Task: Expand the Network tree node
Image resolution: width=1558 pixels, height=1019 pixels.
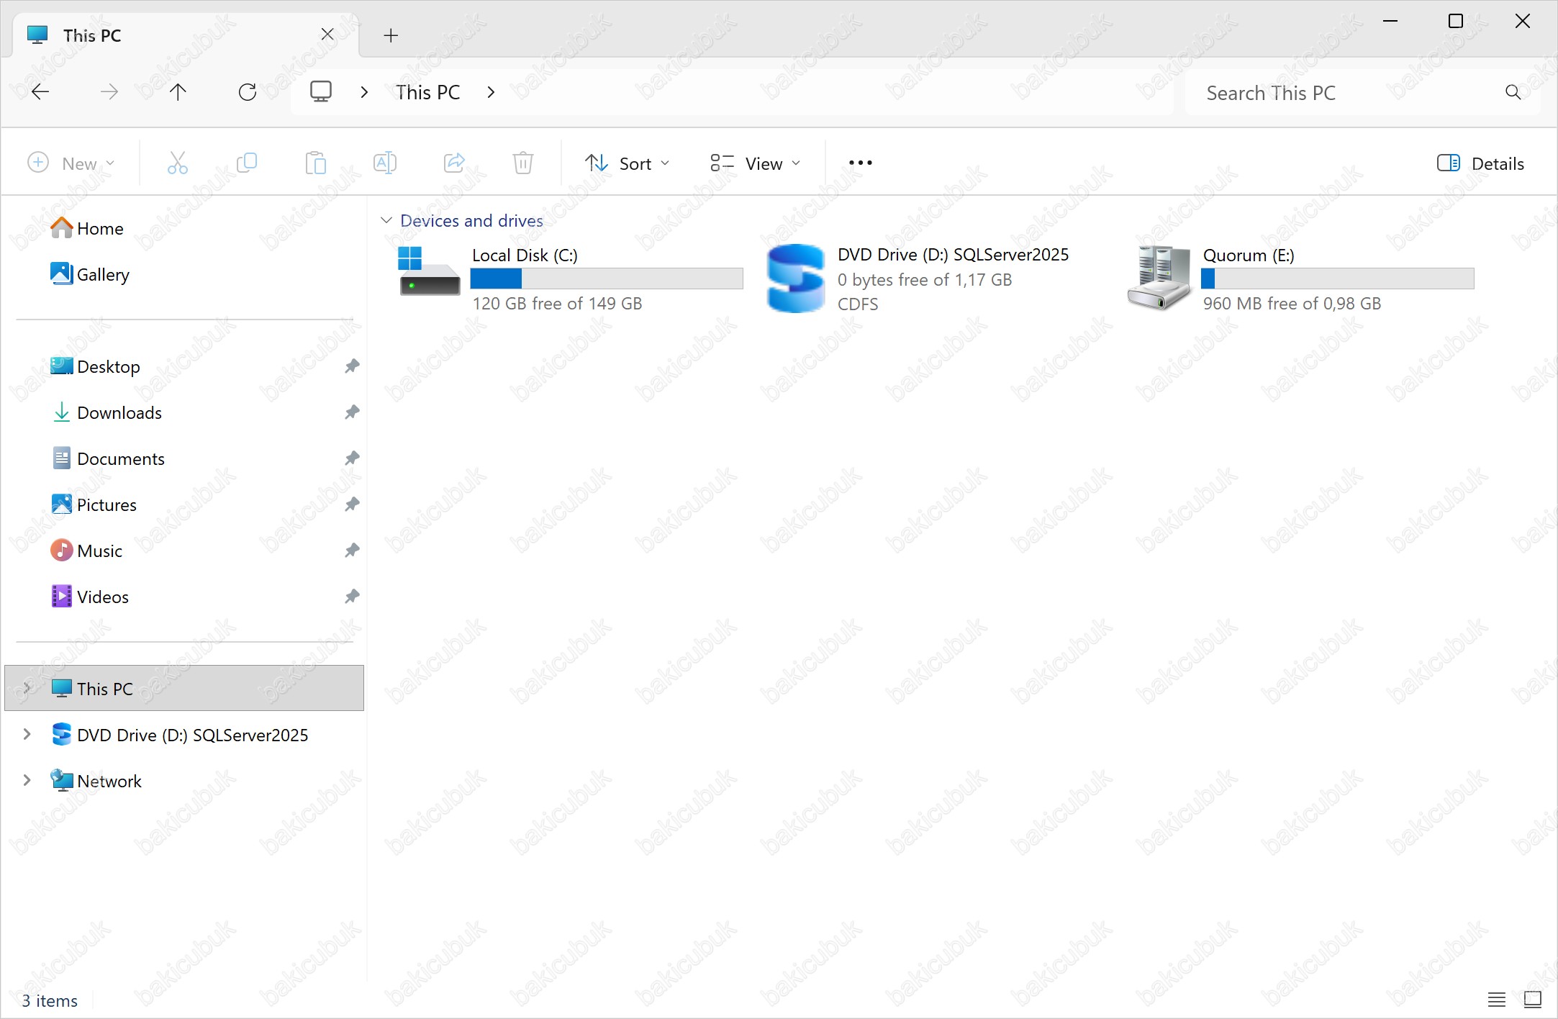Action: click(27, 781)
